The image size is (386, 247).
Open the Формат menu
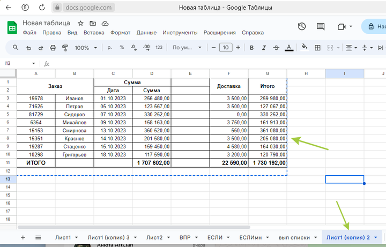coord(121,33)
